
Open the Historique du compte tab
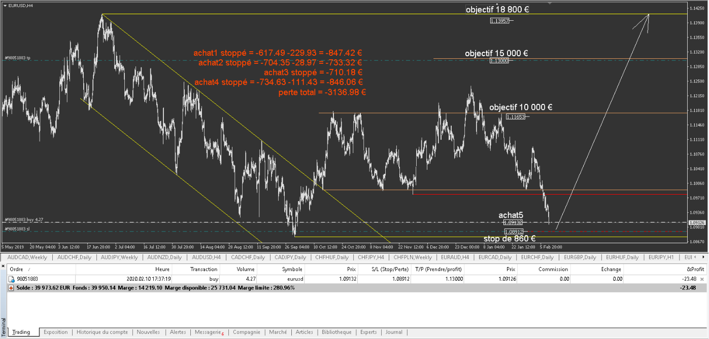click(x=102, y=332)
